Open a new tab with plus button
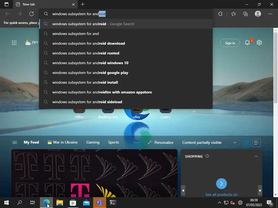Viewport: 278px width, 208px height. [83, 4]
